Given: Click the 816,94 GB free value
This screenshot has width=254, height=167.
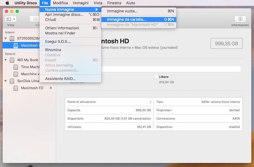Looking at the screenshot, I should pyautogui.click(x=167, y=82).
